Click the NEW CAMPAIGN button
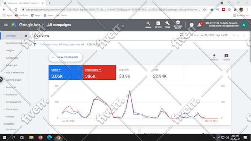 tap(65, 57)
